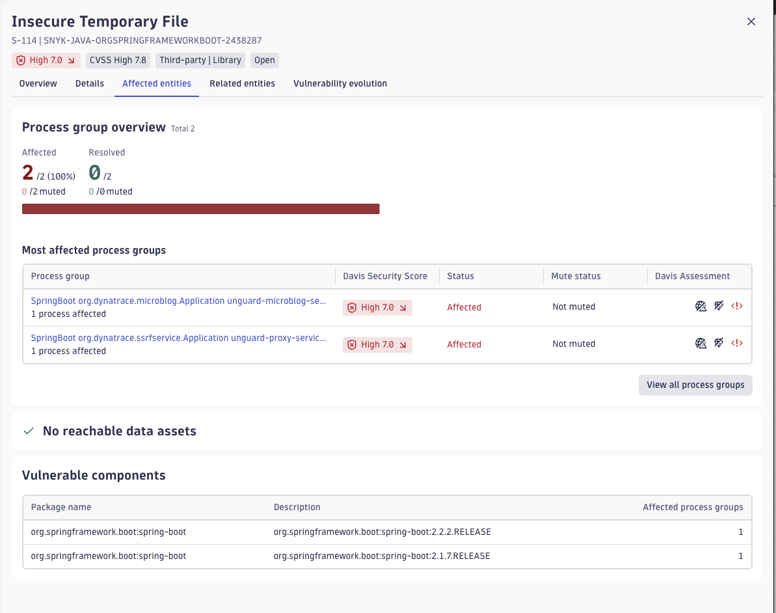
Task: Open the Vulnerability evolution tab
Action: [x=340, y=83]
